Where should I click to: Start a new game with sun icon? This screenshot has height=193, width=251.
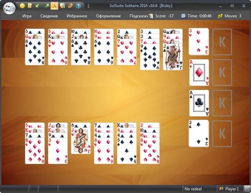tap(22, 6)
